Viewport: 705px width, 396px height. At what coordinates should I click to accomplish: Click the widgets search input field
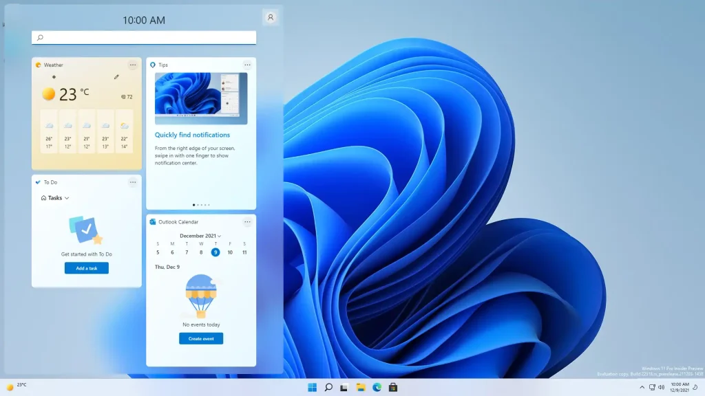click(144, 37)
